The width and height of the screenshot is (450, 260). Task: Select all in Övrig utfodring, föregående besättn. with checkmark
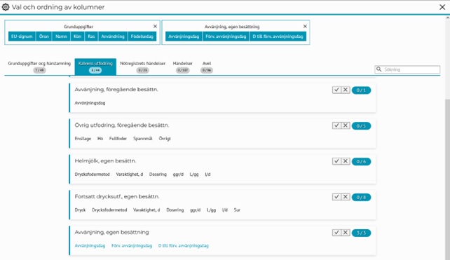(x=336, y=125)
